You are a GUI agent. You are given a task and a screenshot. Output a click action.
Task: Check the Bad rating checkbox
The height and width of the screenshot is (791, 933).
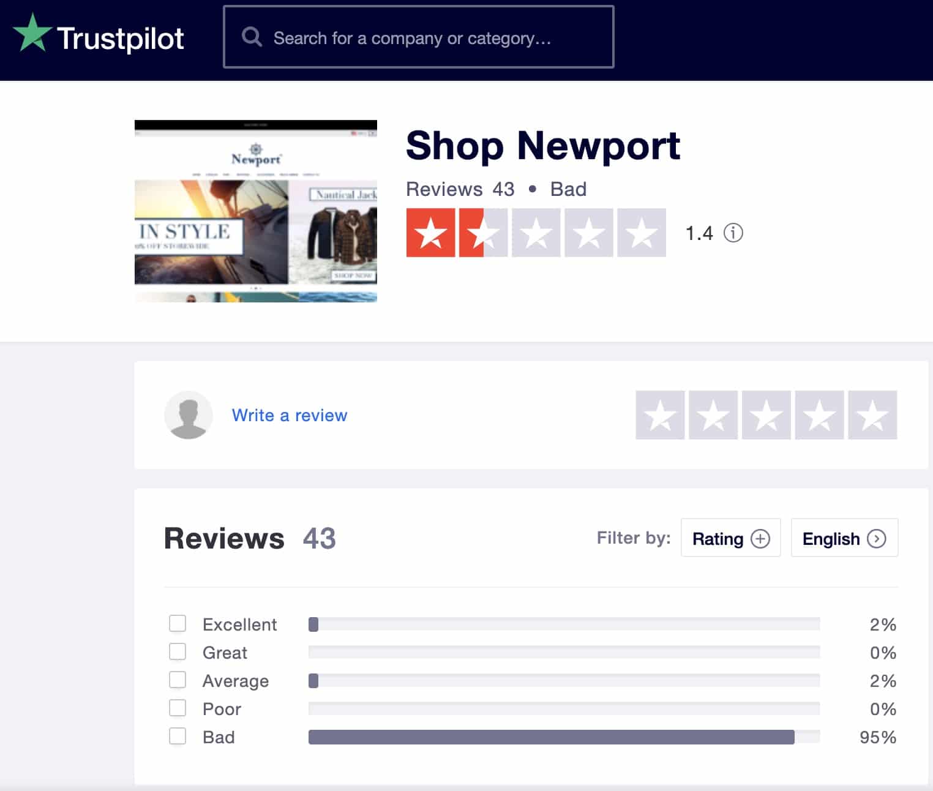[x=178, y=736]
